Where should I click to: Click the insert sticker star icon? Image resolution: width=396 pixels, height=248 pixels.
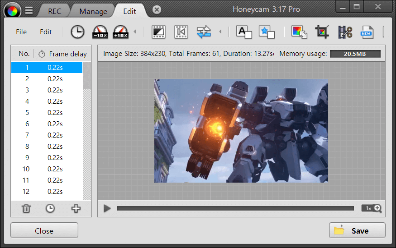tap(267, 32)
